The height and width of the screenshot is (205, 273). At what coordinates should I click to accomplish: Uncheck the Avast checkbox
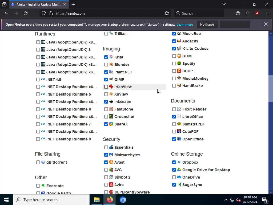[106, 162]
